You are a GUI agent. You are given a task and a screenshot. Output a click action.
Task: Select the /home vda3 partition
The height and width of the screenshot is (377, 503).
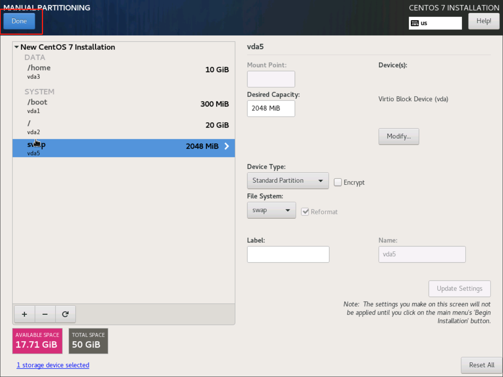tap(123, 71)
